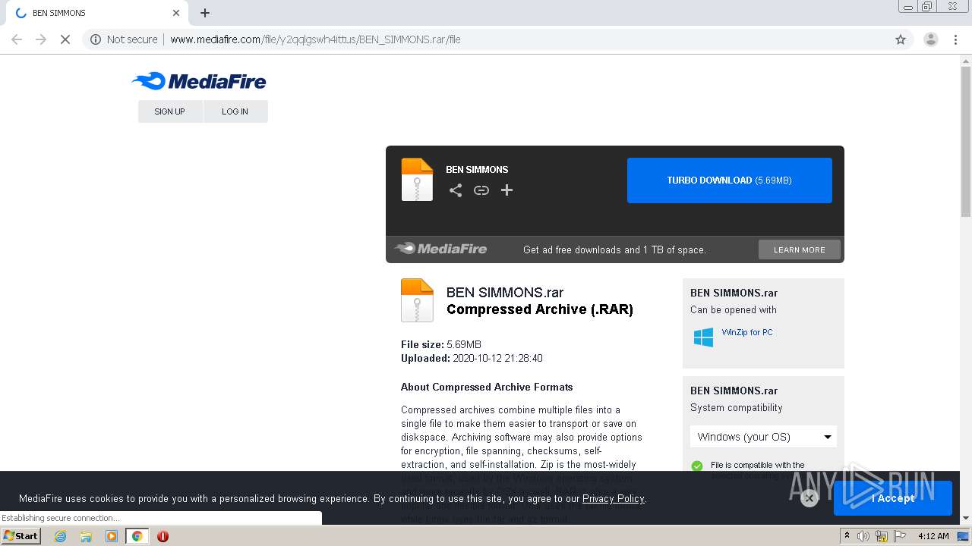Screen dimensions: 972x546
Task: Open file explorer folder icon in taskbar
Action: [86, 536]
